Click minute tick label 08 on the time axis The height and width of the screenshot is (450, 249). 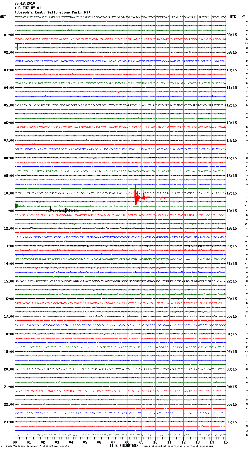click(x=127, y=442)
